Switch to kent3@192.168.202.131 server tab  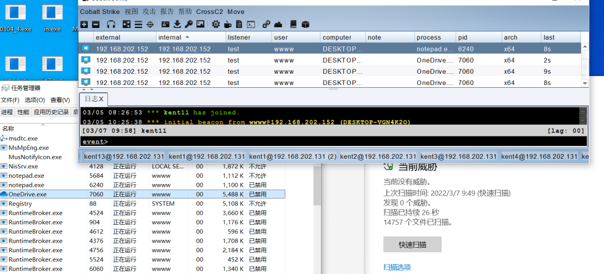(x=459, y=157)
